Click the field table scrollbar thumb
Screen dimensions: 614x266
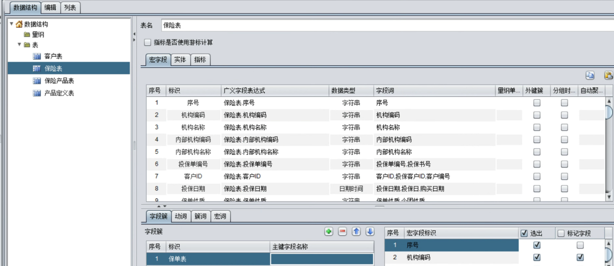click(609, 112)
